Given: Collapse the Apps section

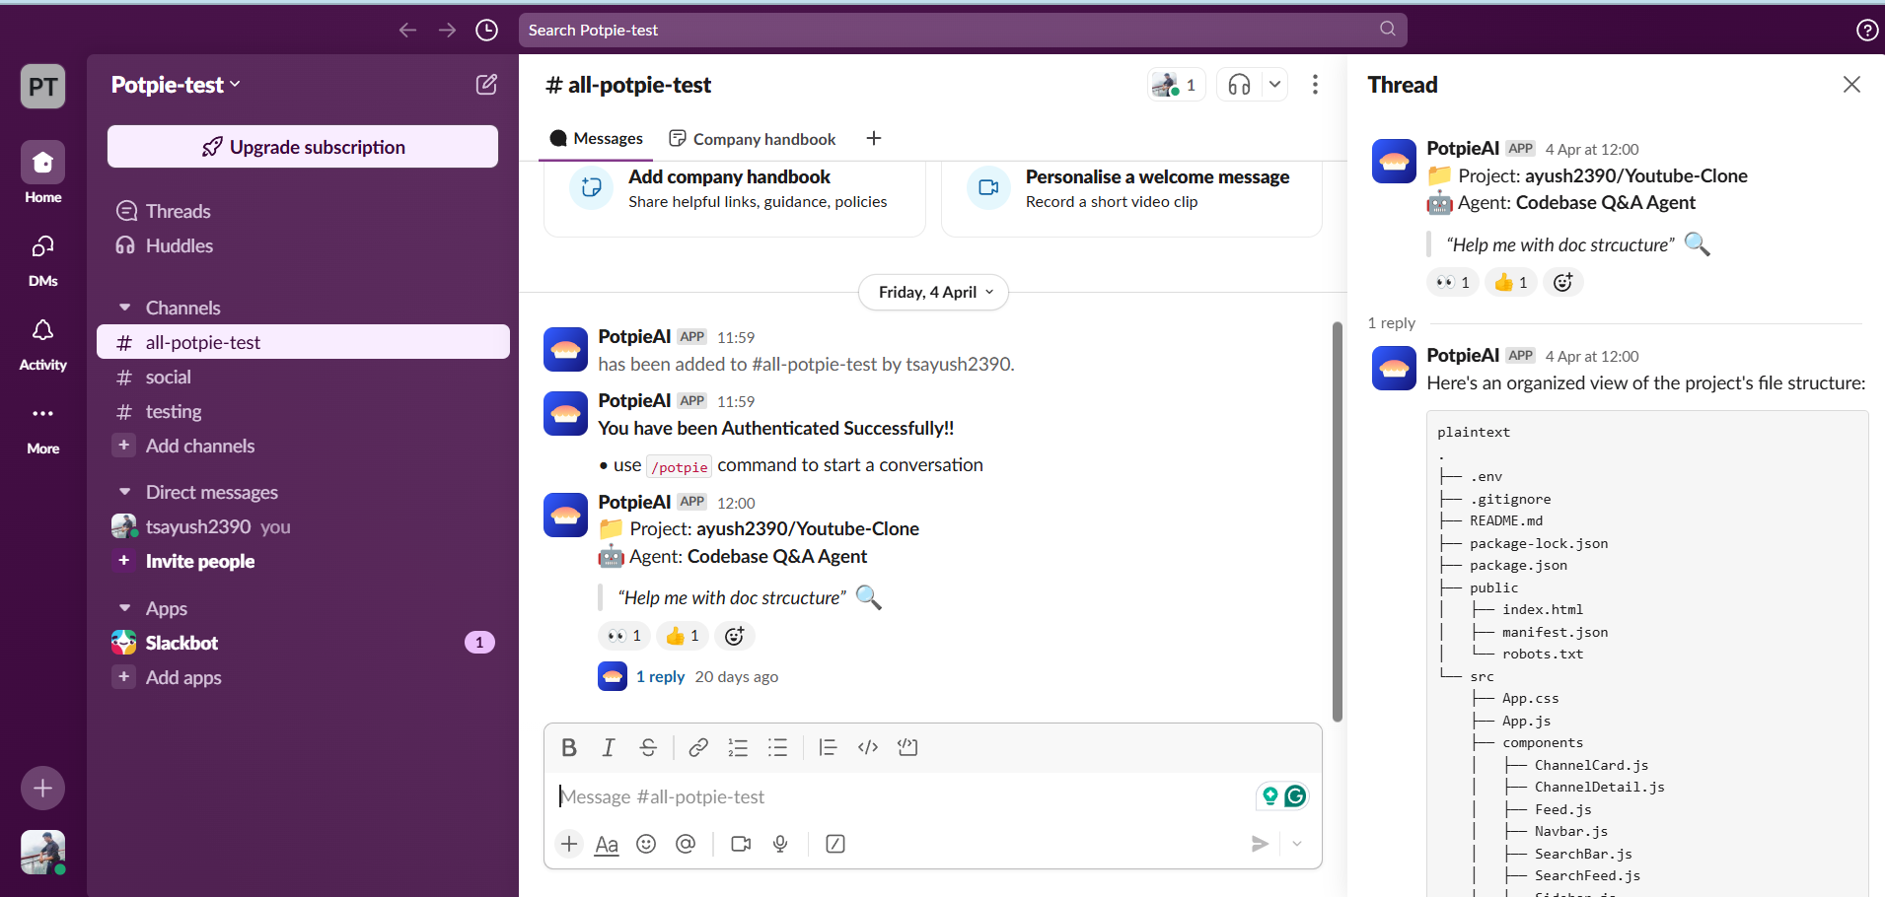Looking at the screenshot, I should pyautogui.click(x=125, y=608).
